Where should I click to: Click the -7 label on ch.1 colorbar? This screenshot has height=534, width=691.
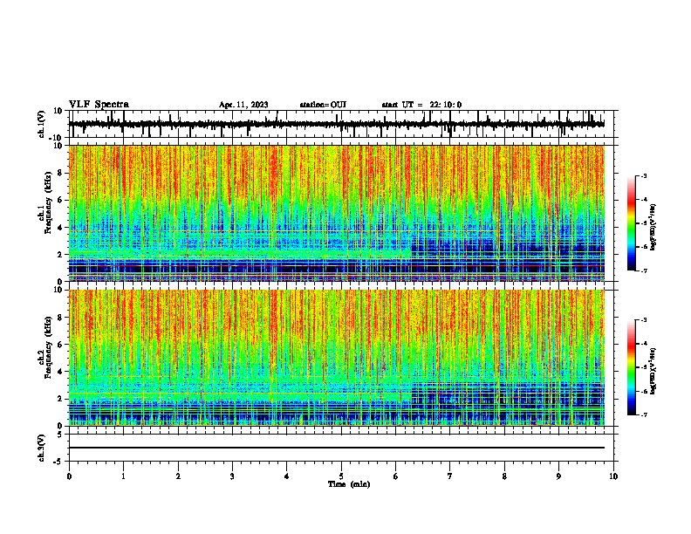click(x=643, y=270)
